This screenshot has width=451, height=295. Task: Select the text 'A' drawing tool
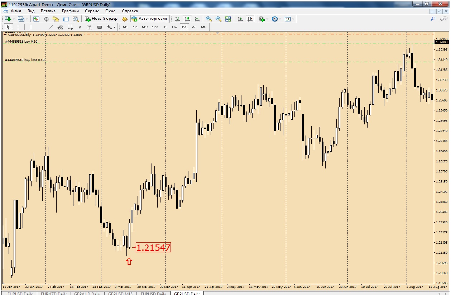tap(80, 27)
